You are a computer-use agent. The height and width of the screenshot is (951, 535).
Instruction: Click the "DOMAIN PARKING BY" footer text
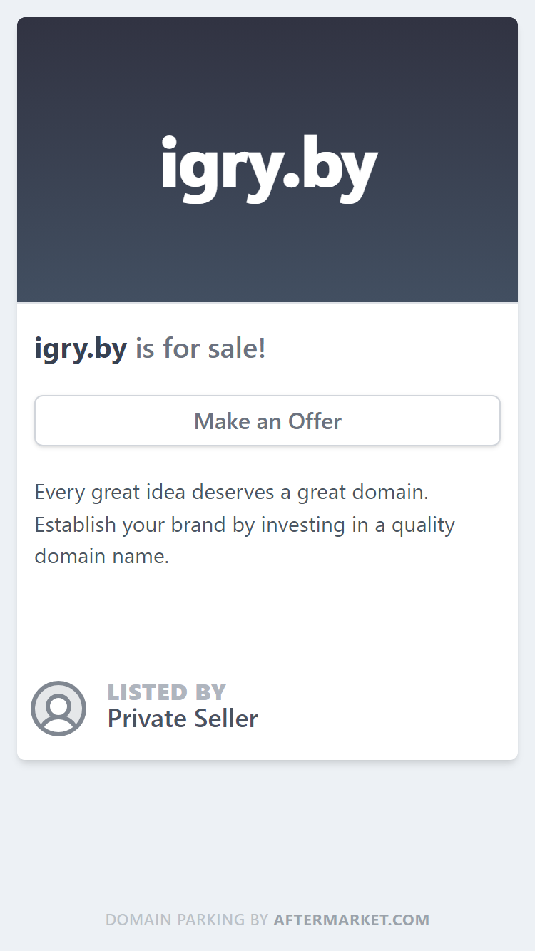coord(187,920)
